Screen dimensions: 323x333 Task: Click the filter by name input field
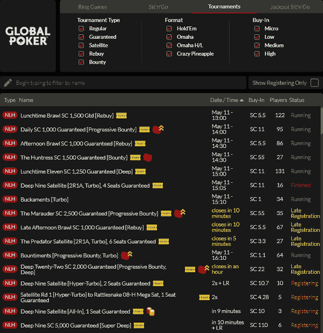tap(123, 83)
